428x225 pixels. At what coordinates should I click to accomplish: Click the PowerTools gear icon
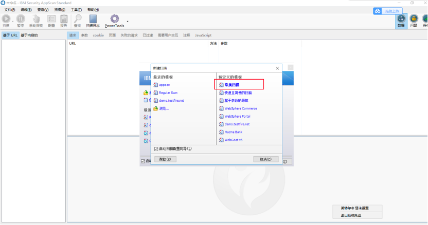coord(114,19)
